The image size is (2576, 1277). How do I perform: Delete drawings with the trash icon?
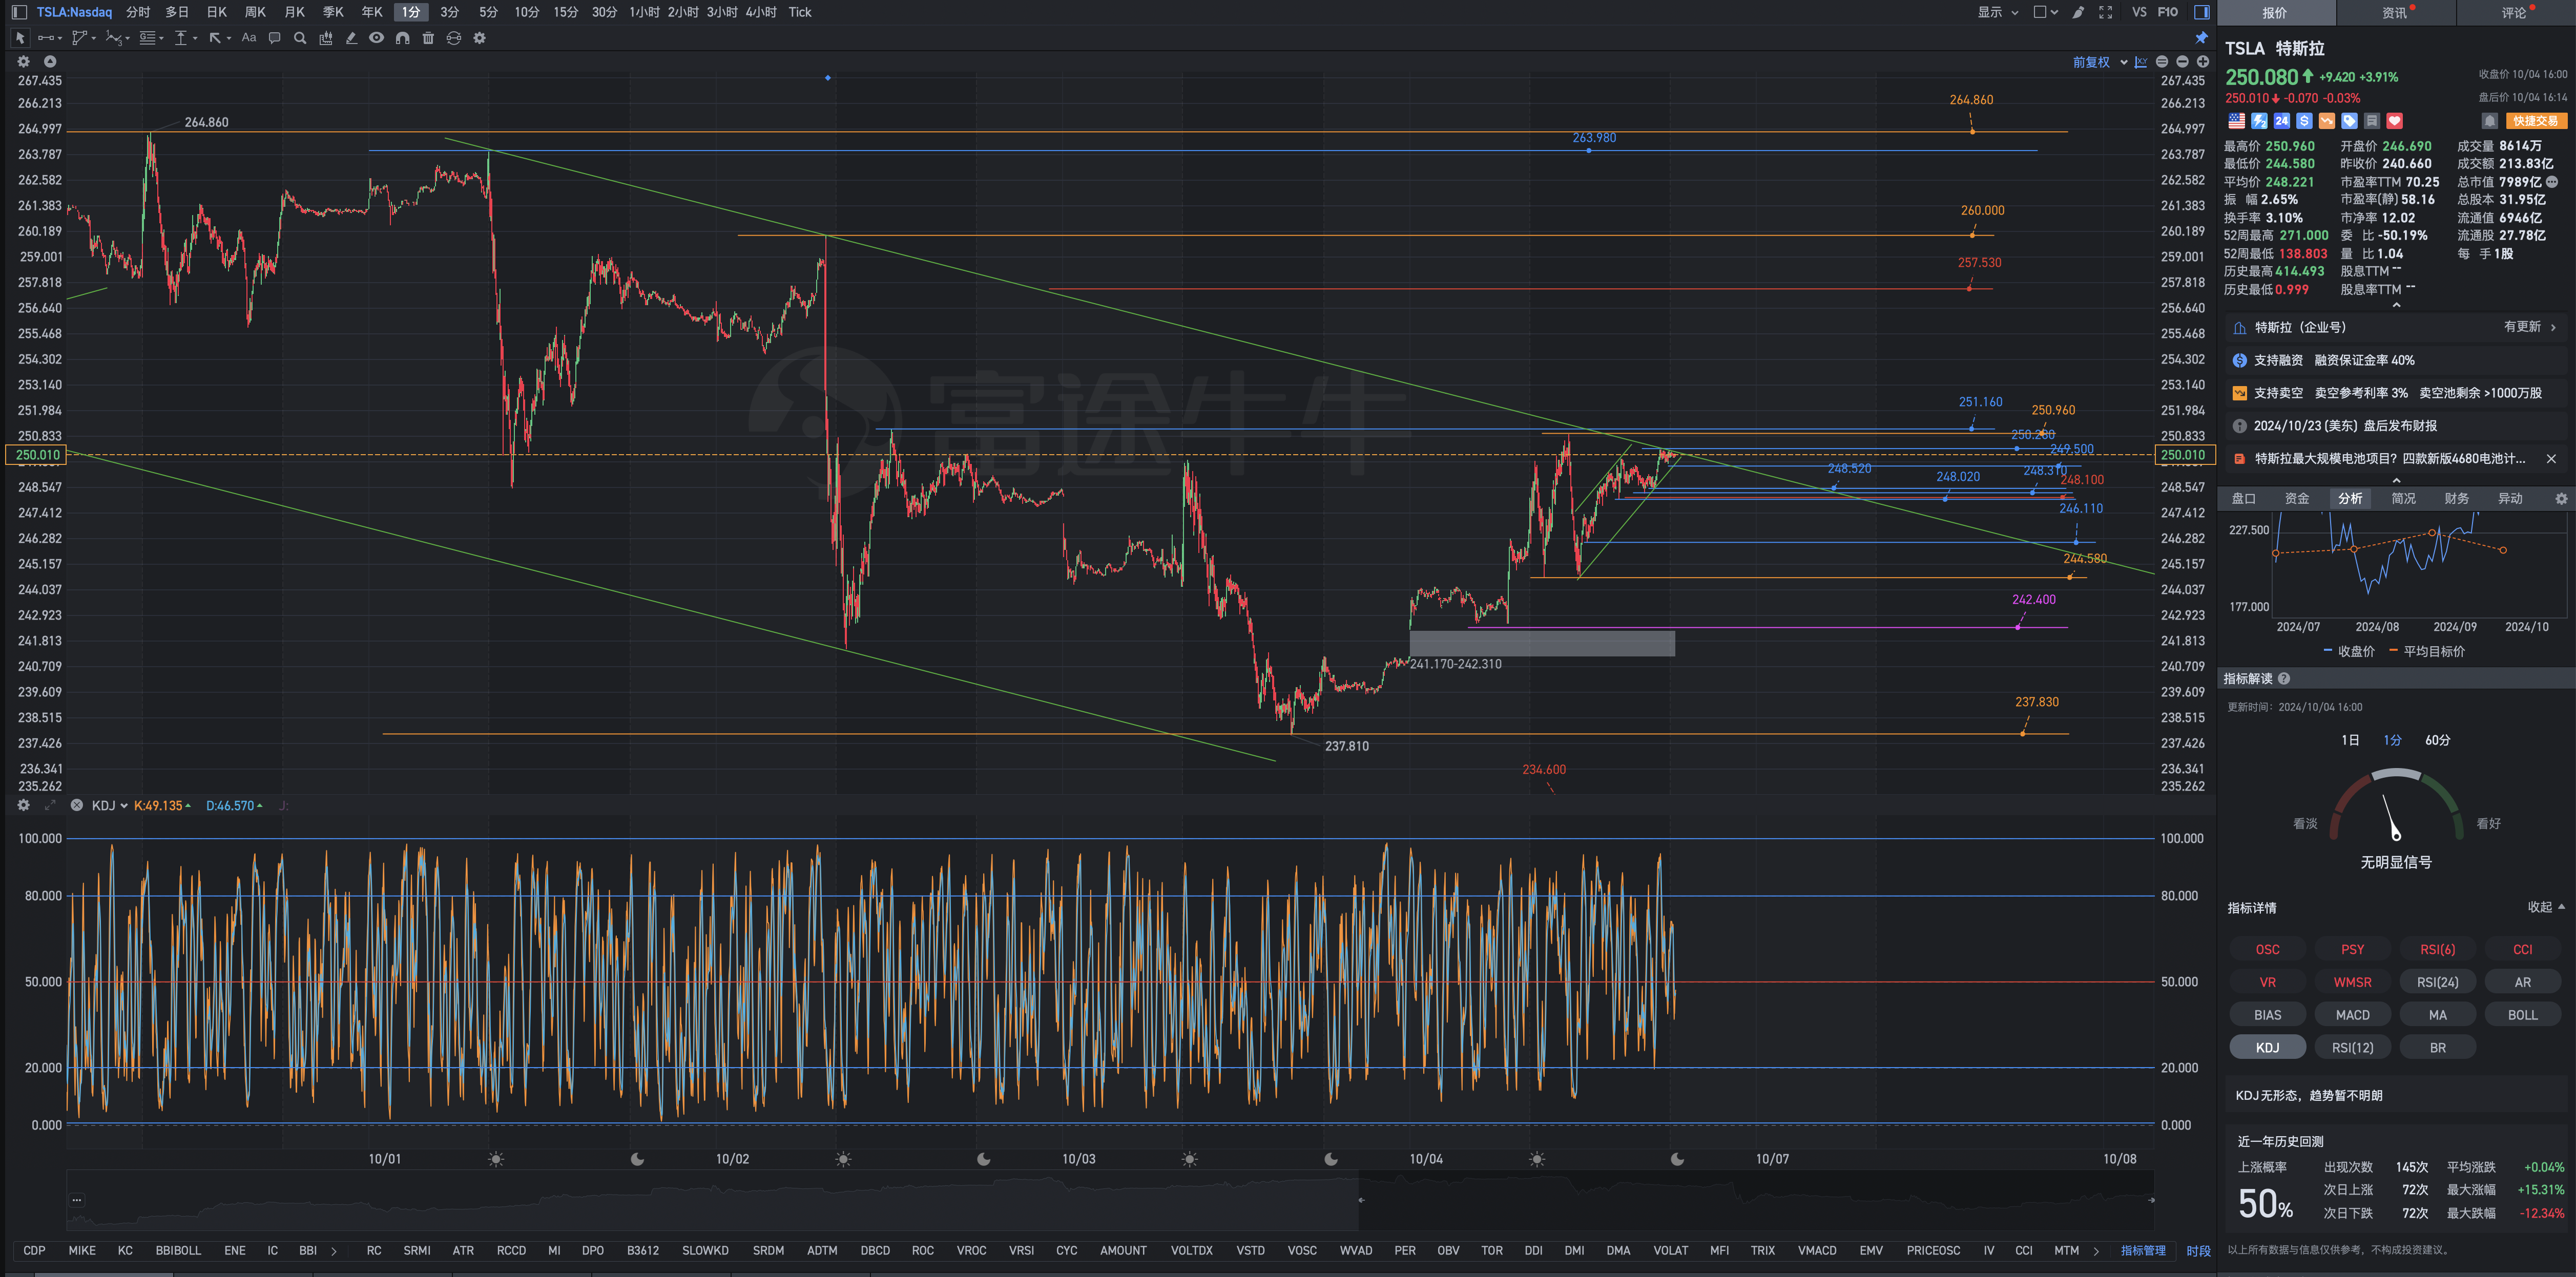[428, 38]
